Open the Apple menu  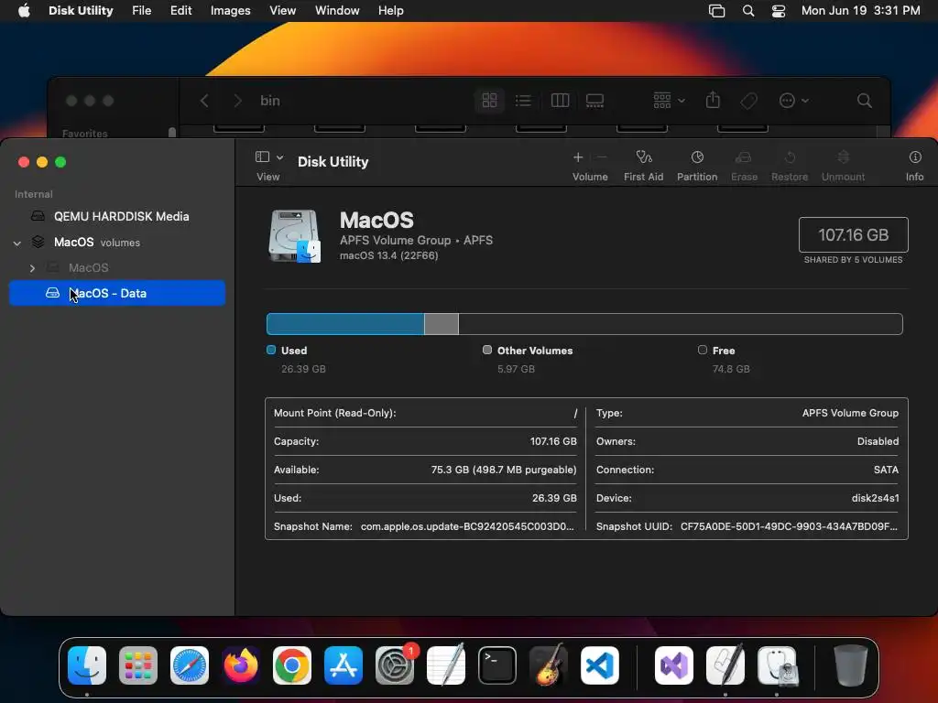[x=24, y=11]
